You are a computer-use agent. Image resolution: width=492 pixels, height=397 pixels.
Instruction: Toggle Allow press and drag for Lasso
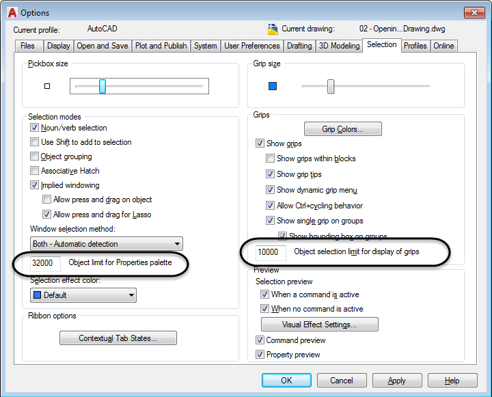point(46,215)
